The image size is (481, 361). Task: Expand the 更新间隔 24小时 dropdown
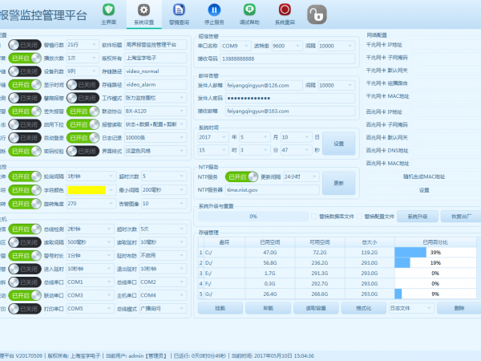click(x=300, y=176)
